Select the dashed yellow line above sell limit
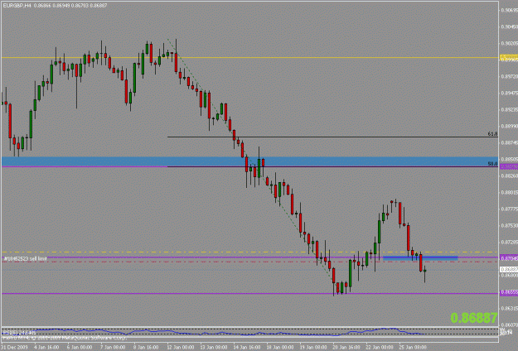Image resolution: width=518 pixels, height=351 pixels. 249,252
